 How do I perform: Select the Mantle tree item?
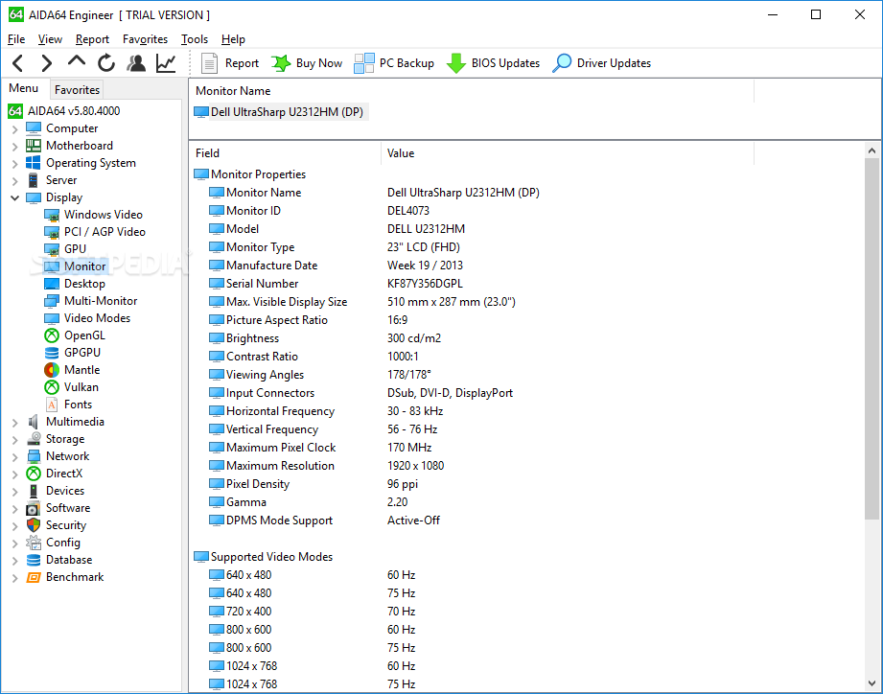pyautogui.click(x=72, y=370)
